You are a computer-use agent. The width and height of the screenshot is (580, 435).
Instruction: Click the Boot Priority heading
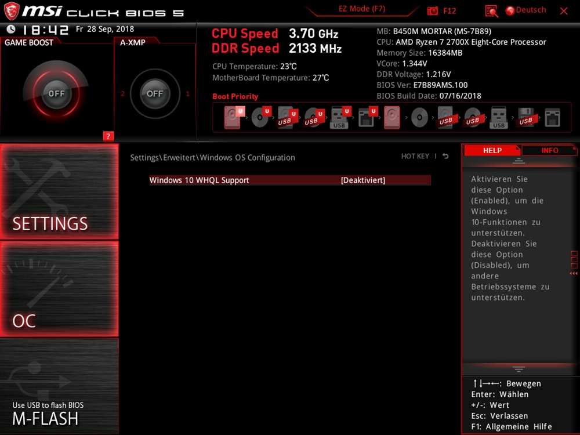coord(235,96)
